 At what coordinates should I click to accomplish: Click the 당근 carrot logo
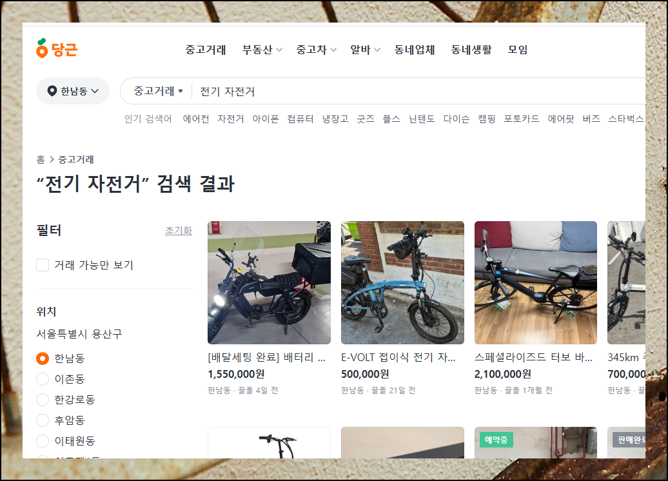57,48
